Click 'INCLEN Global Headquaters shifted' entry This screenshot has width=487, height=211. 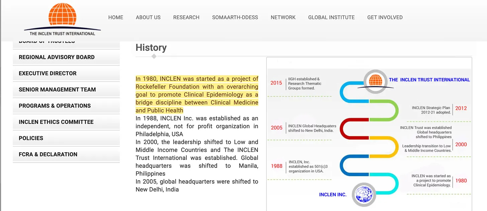312,128
